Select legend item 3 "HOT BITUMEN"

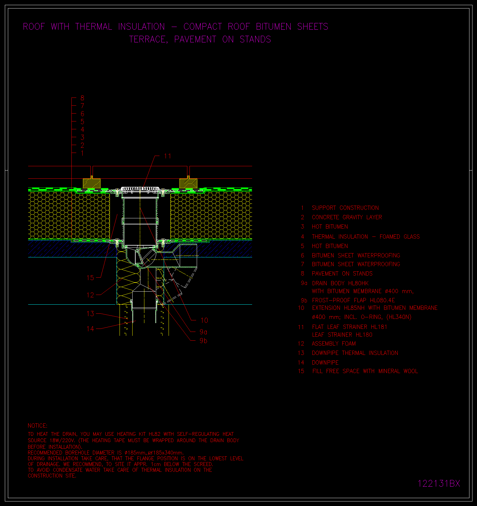330,227
